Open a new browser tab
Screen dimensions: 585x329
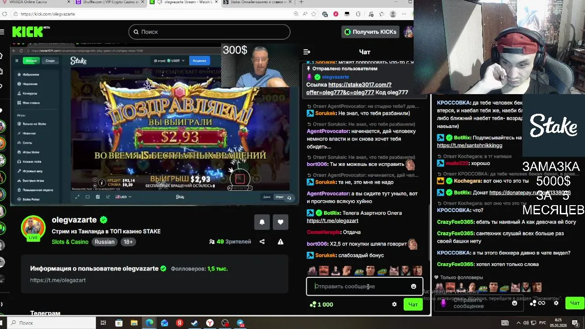coord(301,2)
